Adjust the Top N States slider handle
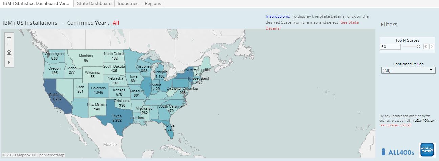This screenshot has height=161, width=439. (418, 47)
